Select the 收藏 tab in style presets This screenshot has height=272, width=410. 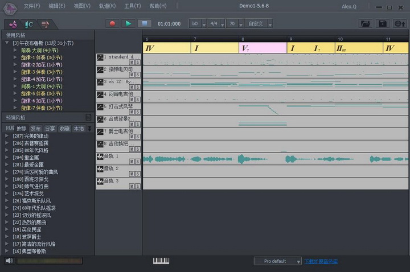tap(64, 129)
